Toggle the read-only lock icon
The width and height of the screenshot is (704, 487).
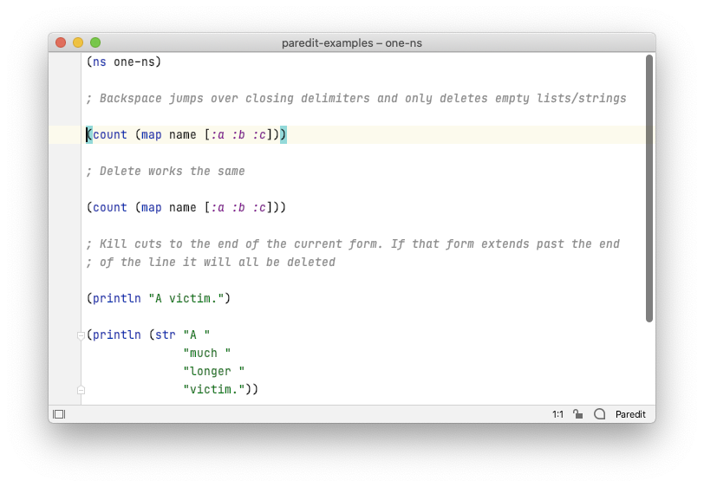(x=577, y=414)
